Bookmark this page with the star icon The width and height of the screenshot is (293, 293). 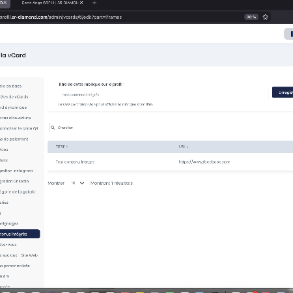(266, 17)
